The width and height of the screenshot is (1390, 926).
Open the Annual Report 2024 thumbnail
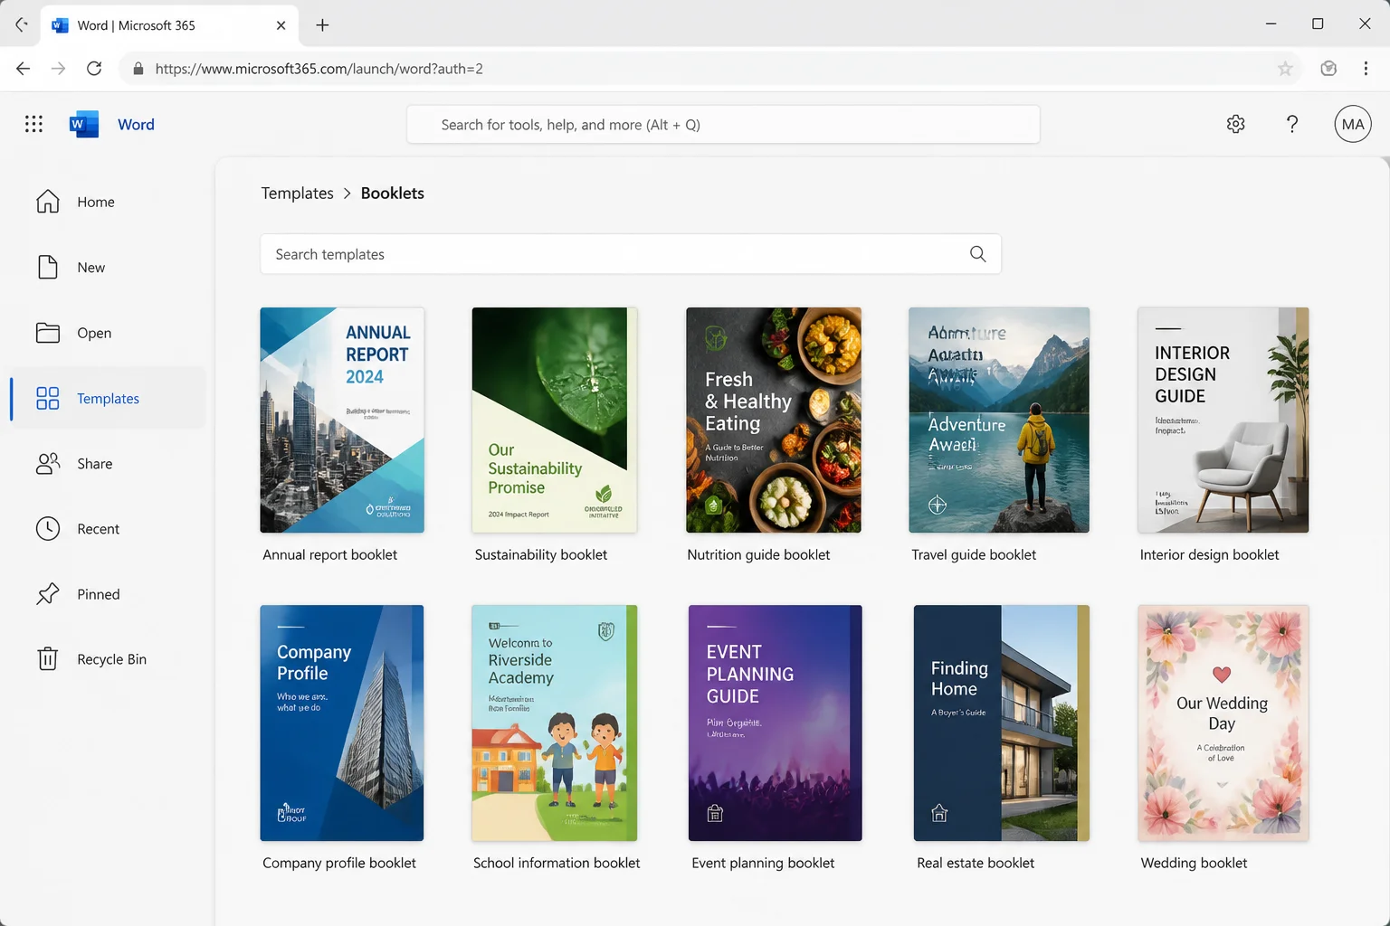click(342, 420)
